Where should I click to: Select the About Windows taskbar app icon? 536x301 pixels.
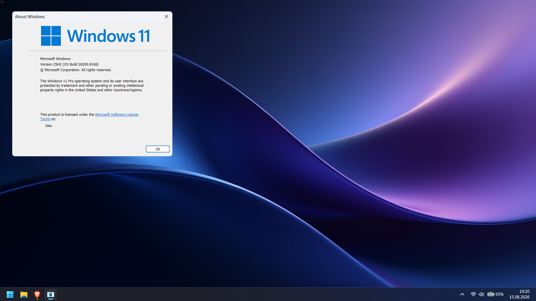51,294
